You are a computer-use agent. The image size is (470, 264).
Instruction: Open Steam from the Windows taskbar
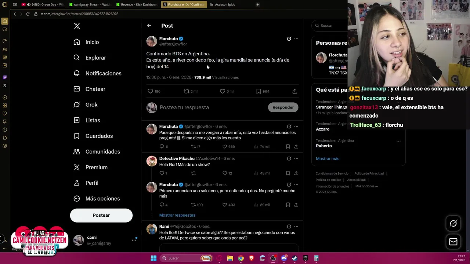(294, 258)
